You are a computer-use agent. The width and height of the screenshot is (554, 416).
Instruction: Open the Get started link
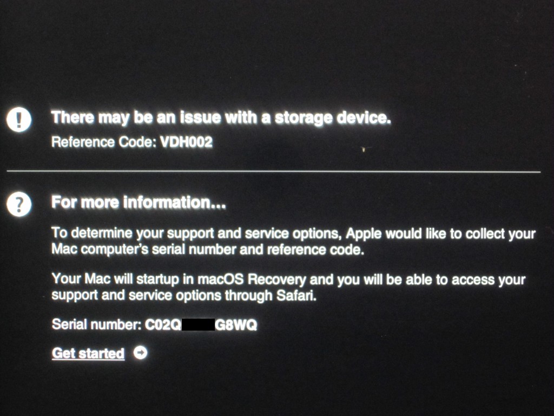click(88, 353)
